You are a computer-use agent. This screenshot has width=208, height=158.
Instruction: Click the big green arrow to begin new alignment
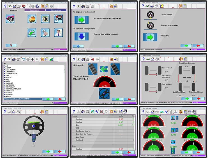(82, 20)
